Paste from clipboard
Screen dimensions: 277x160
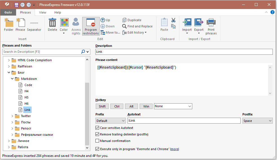coord(164,25)
